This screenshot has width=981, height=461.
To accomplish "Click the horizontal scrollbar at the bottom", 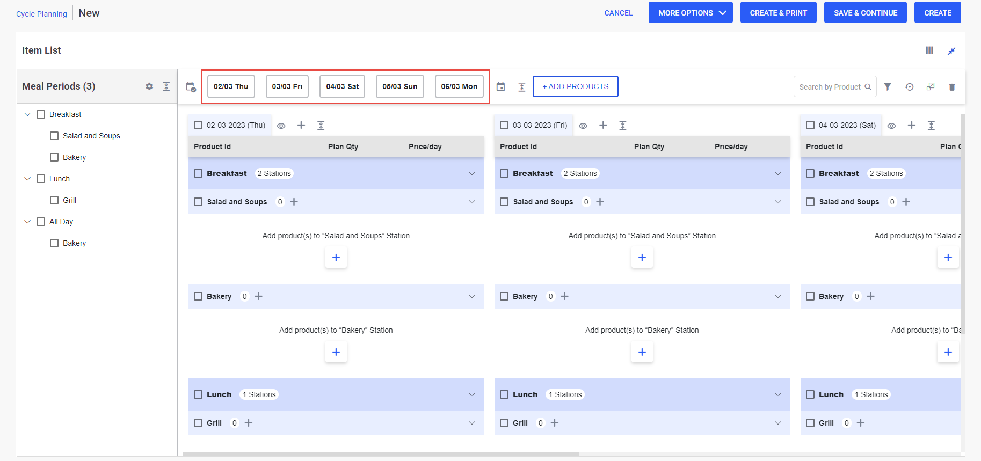I will pyautogui.click(x=381, y=454).
